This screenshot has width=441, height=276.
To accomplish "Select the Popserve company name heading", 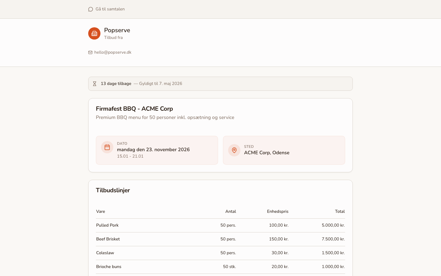I will (117, 30).
